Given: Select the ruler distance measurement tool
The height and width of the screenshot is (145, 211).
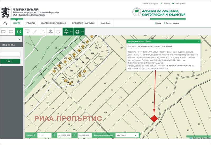Looking at the screenshot, I should (x=34, y=32).
